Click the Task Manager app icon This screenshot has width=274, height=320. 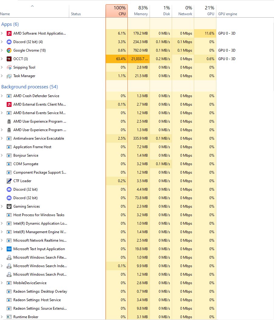point(9,76)
